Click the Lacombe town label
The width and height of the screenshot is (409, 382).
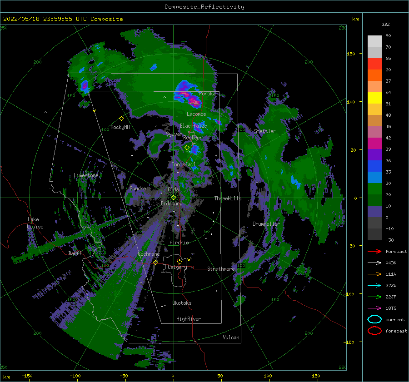tap(196, 114)
